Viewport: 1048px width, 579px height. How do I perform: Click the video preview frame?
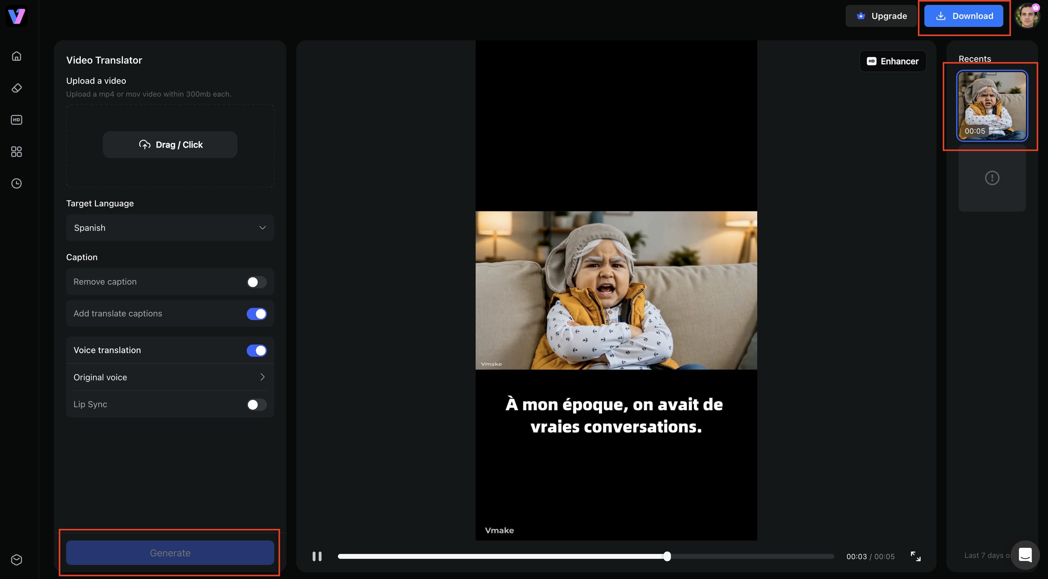tap(616, 290)
